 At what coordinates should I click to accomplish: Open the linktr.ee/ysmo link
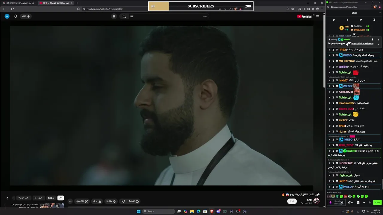click(362, 44)
